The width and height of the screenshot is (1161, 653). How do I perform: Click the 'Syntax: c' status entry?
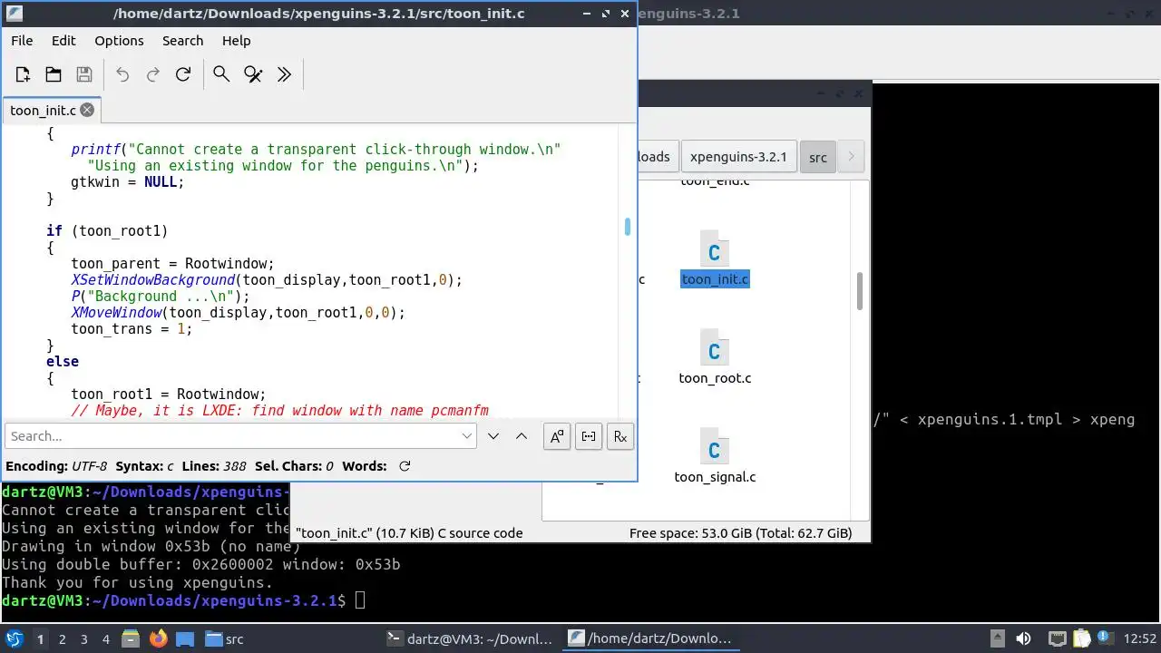[145, 466]
